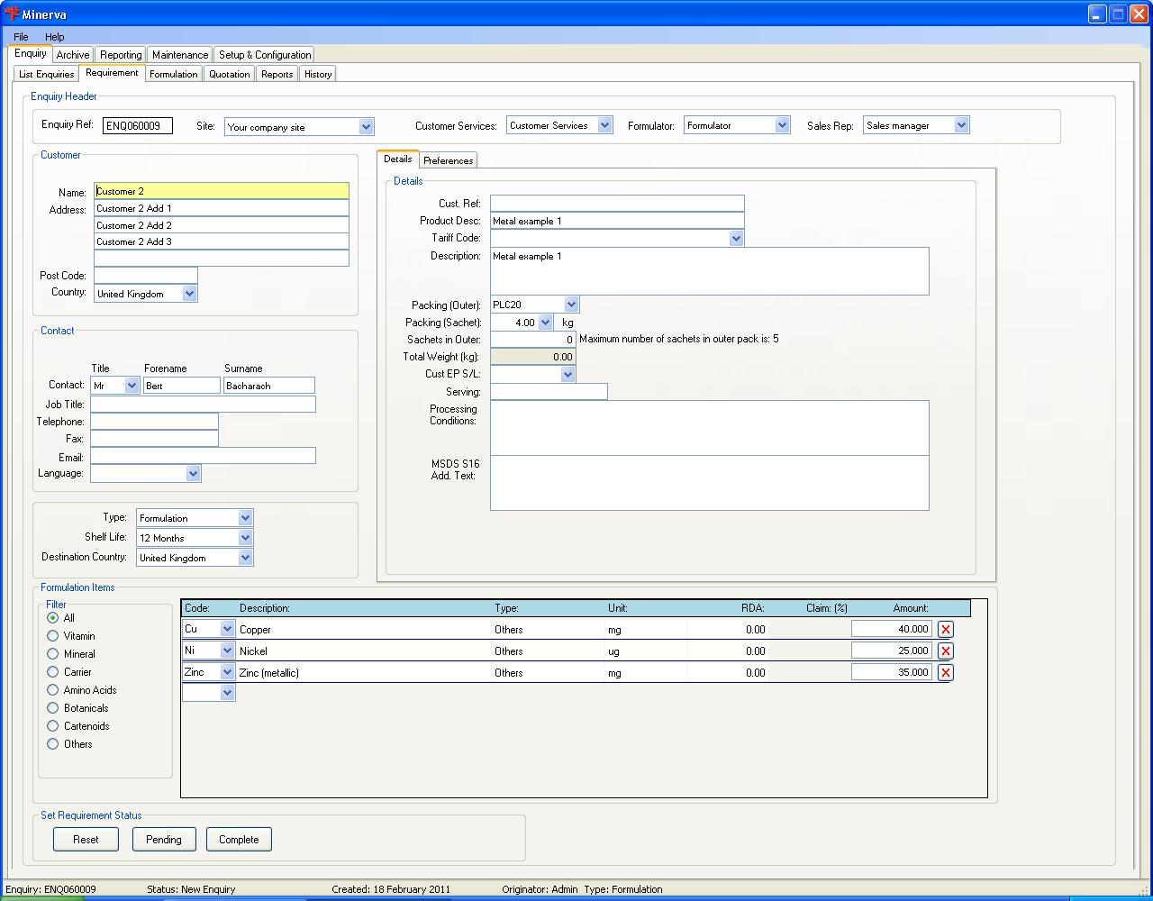
Task: Switch to the Quotation tab
Action: (230, 74)
